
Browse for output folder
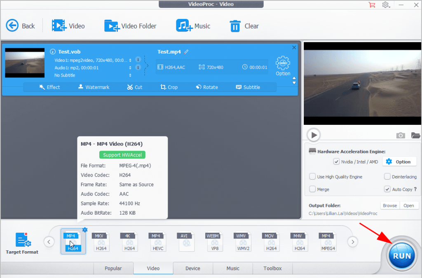[390, 206]
